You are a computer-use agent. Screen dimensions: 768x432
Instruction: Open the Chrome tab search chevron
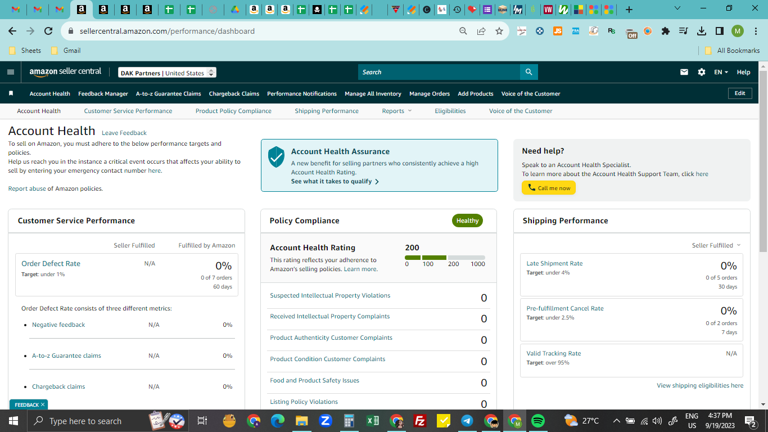677,8
